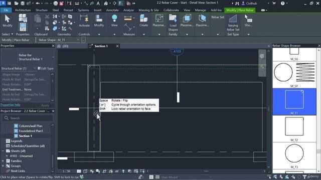Click the drawing view horizontal scrollbar
The height and width of the screenshot is (180, 321).
pos(206,171)
